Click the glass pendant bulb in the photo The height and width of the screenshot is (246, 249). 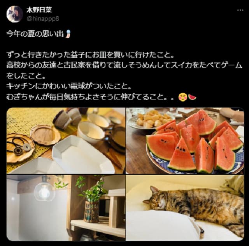(x=45, y=191)
